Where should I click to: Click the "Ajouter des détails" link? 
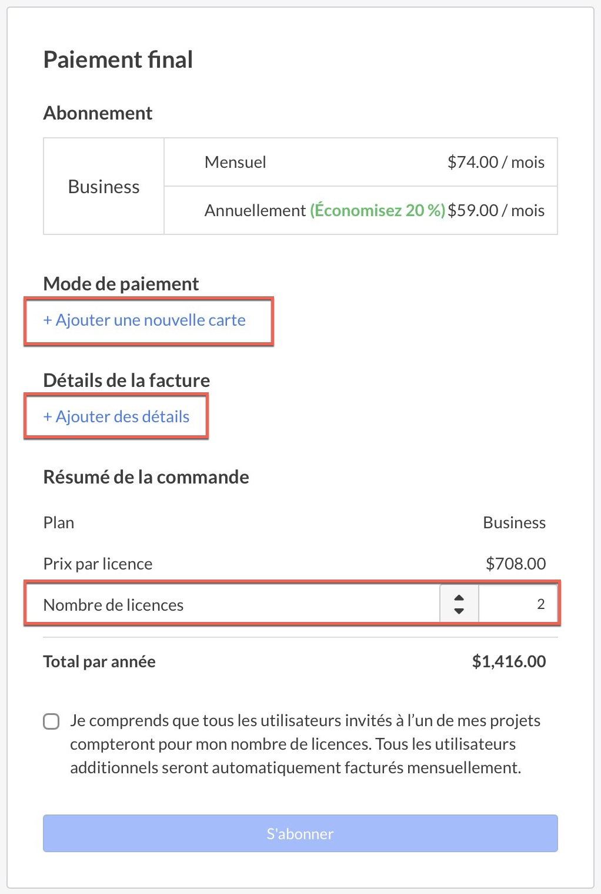coord(116,417)
